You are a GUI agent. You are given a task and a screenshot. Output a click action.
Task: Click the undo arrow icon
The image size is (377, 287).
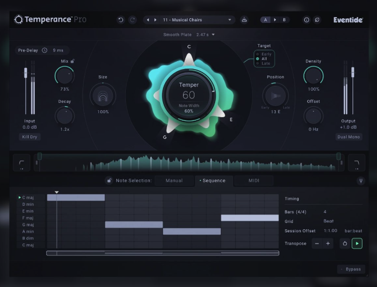pos(121,20)
